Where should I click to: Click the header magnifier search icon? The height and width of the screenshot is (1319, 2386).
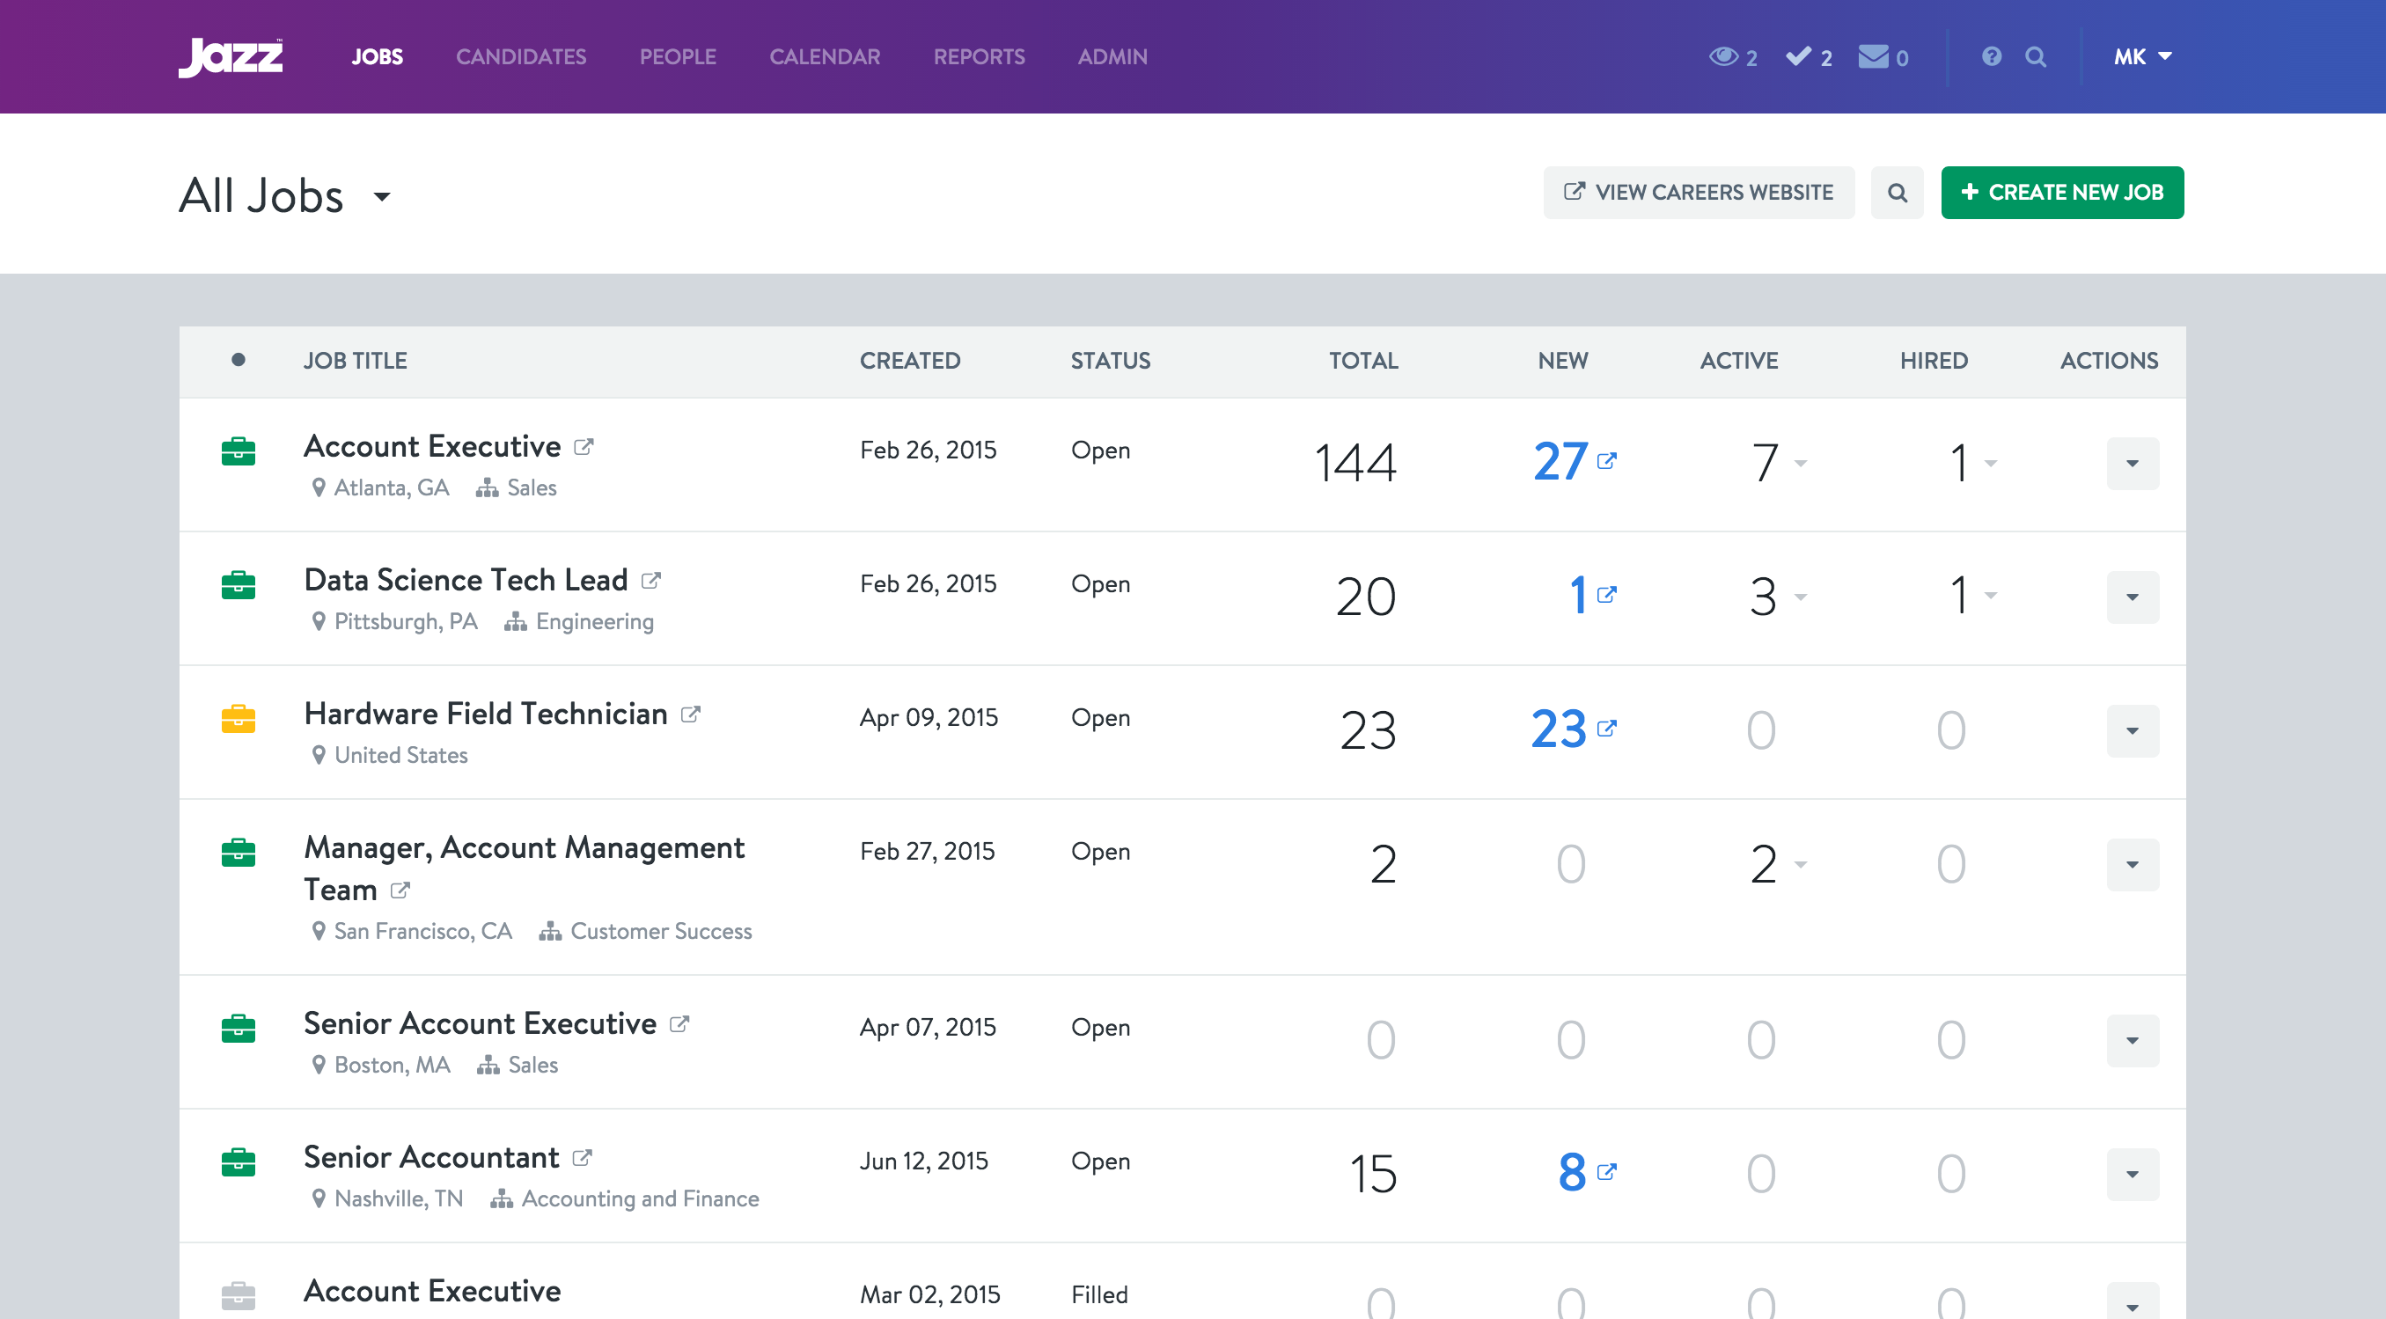tap(2035, 56)
